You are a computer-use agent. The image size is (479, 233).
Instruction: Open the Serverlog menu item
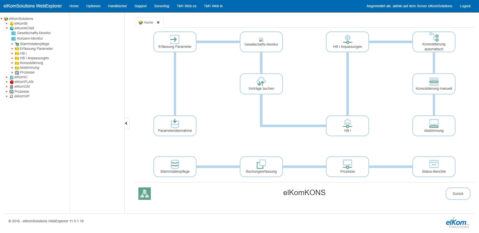pos(162,6)
